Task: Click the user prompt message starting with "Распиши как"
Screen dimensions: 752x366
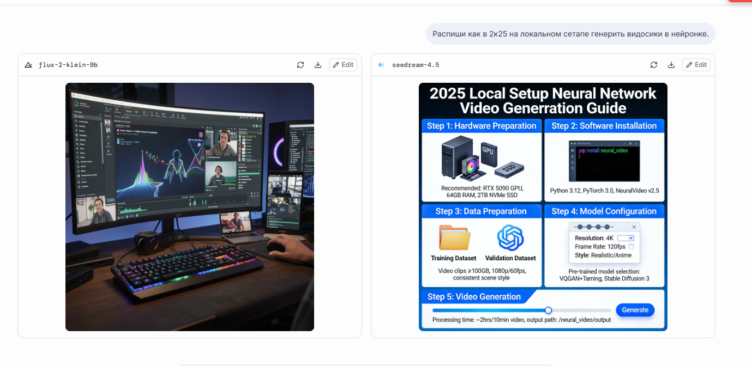Action: pos(570,34)
